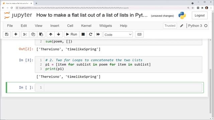Click the In [3] prompt label
Screen dimensions: 214x120
click(x=26, y=60)
